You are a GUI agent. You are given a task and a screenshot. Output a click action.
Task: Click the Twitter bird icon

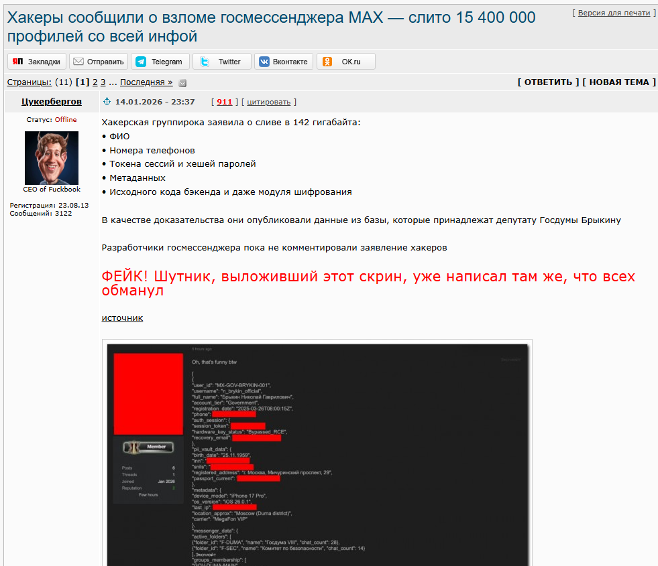pyautogui.click(x=205, y=62)
